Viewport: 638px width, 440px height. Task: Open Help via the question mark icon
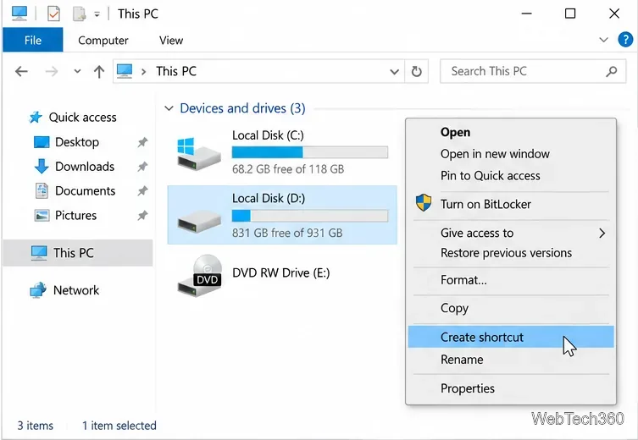[x=625, y=40]
